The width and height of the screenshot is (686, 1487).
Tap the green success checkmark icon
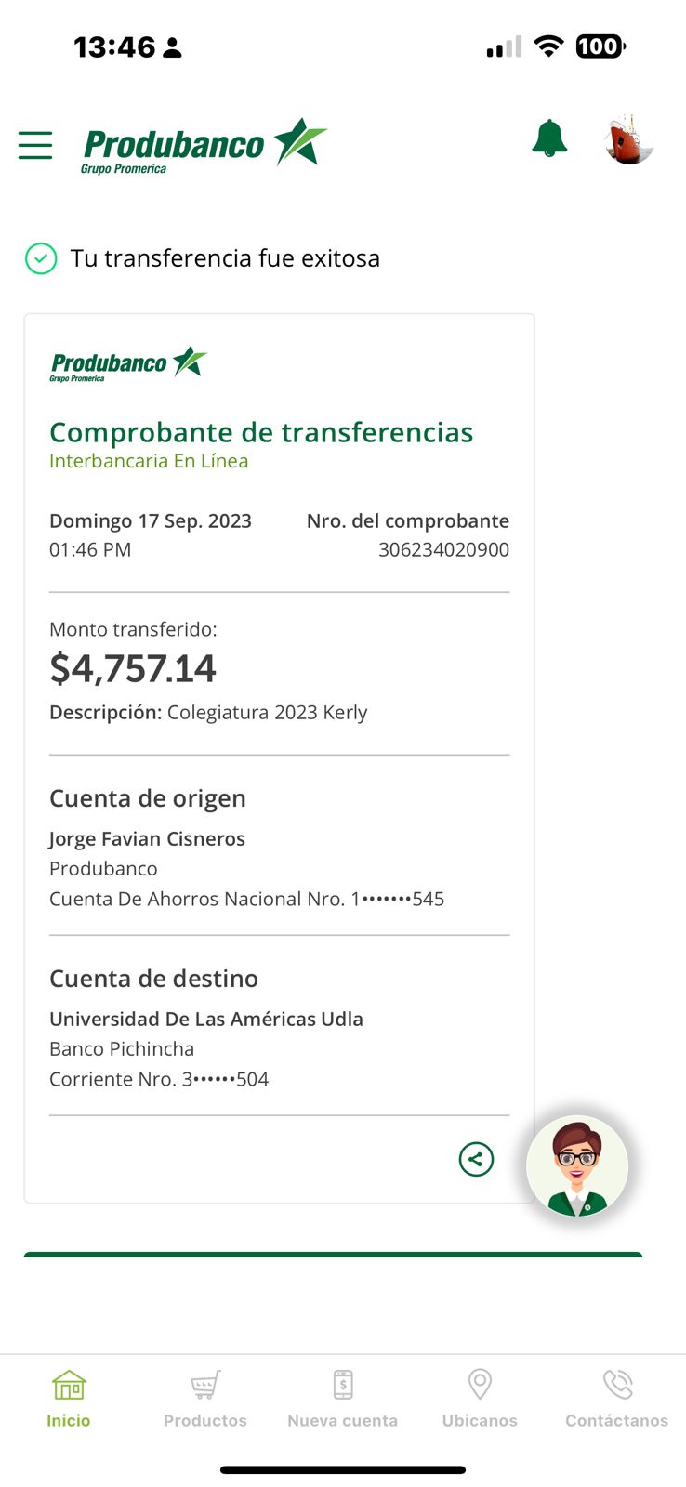tap(41, 258)
